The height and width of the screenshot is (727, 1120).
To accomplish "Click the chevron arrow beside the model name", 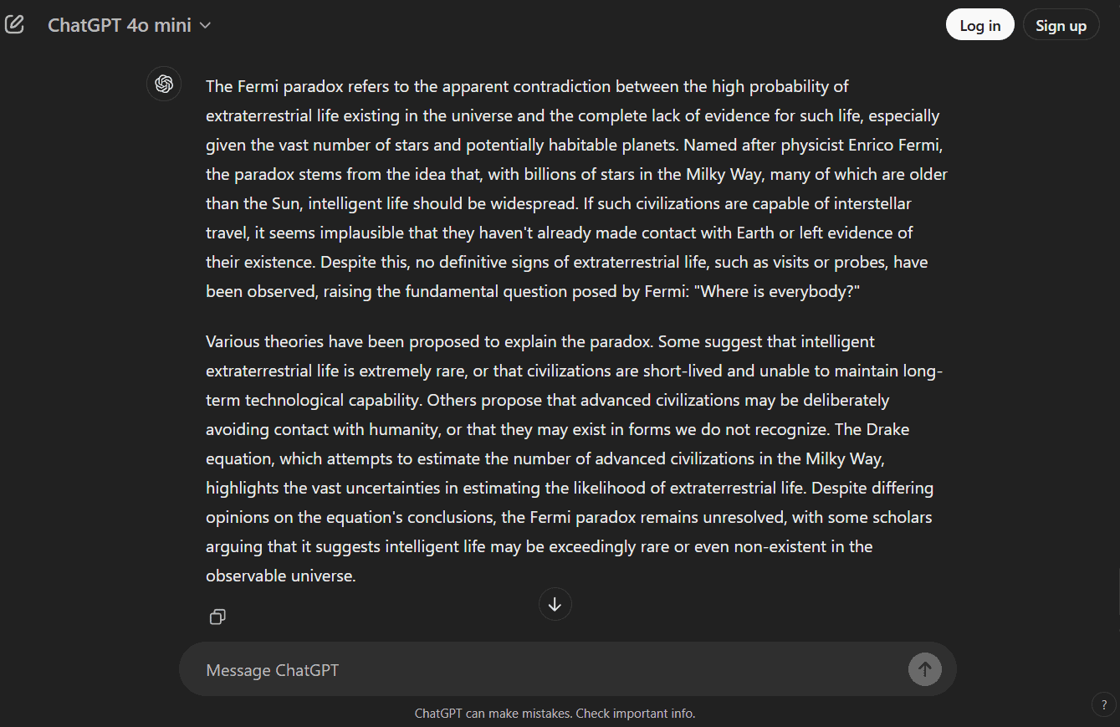I will 205,25.
